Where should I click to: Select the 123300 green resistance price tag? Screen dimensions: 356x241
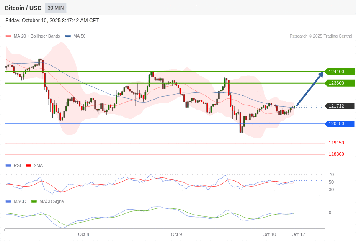[340, 83]
